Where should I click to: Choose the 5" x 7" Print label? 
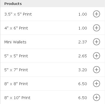[16, 70]
